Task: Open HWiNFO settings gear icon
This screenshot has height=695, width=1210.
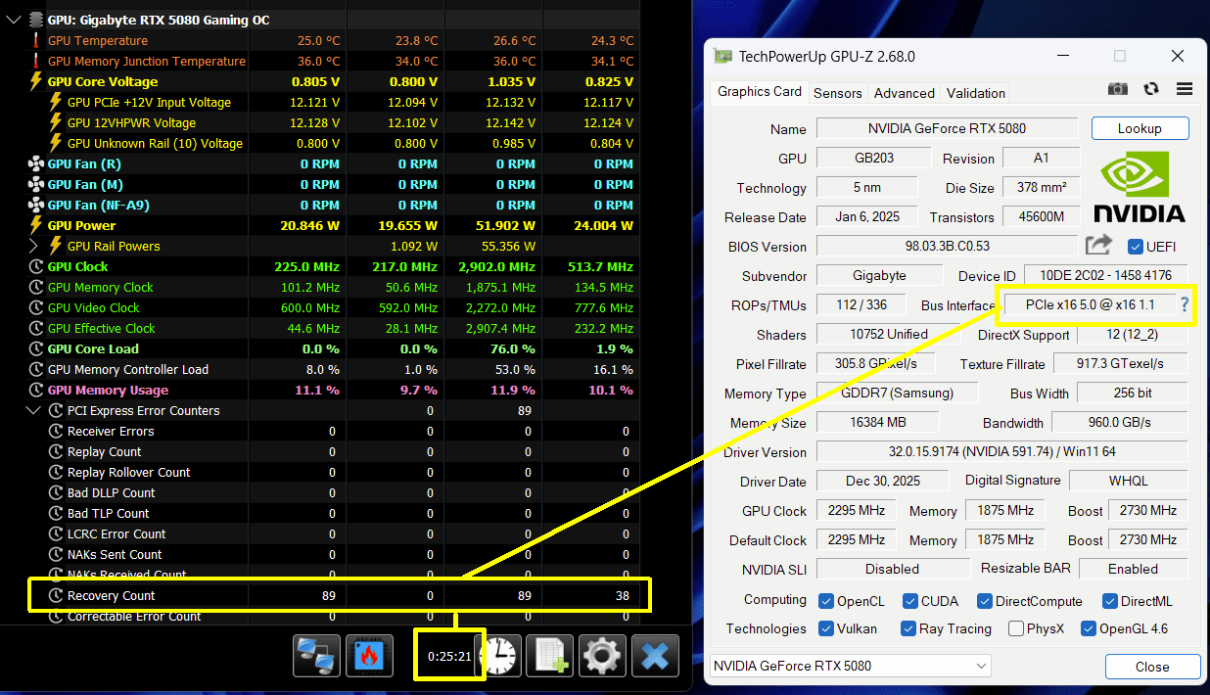Action: coord(602,655)
